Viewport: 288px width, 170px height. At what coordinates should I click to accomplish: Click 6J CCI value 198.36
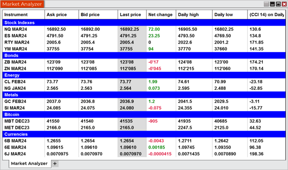pos(256,154)
